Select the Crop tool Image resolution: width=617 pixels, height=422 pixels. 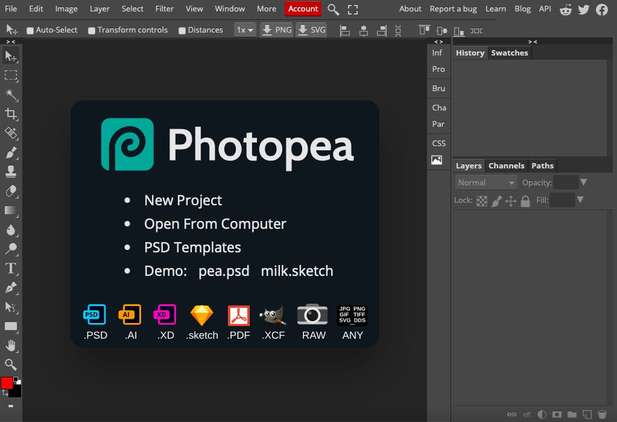tap(11, 115)
